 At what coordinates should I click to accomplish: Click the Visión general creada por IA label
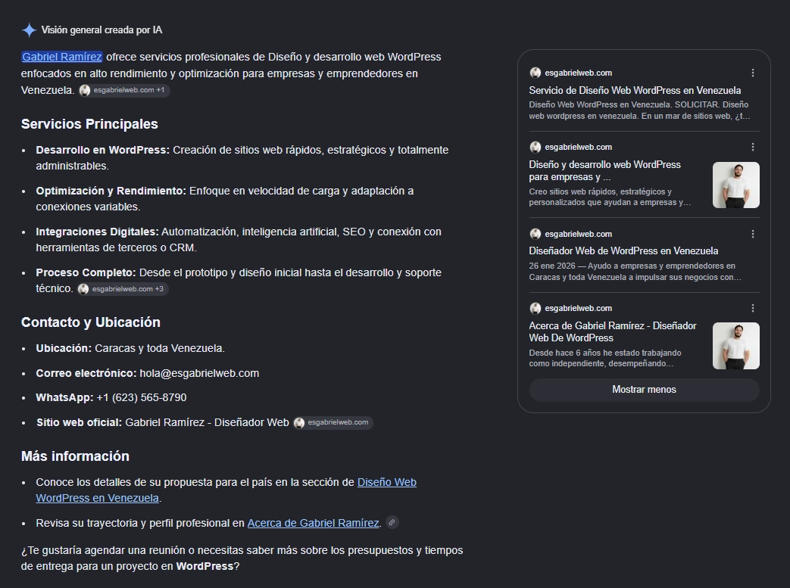tap(101, 30)
